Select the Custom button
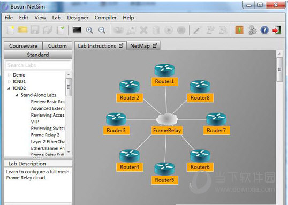The image size is (288, 205). 57,45
